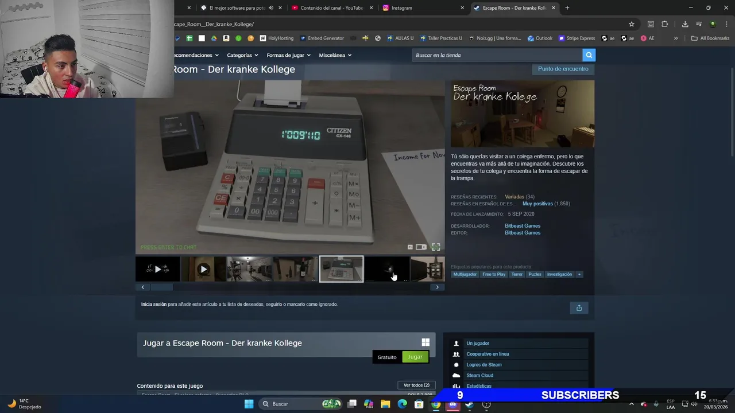Click the Multijugador tag

tap(465, 274)
